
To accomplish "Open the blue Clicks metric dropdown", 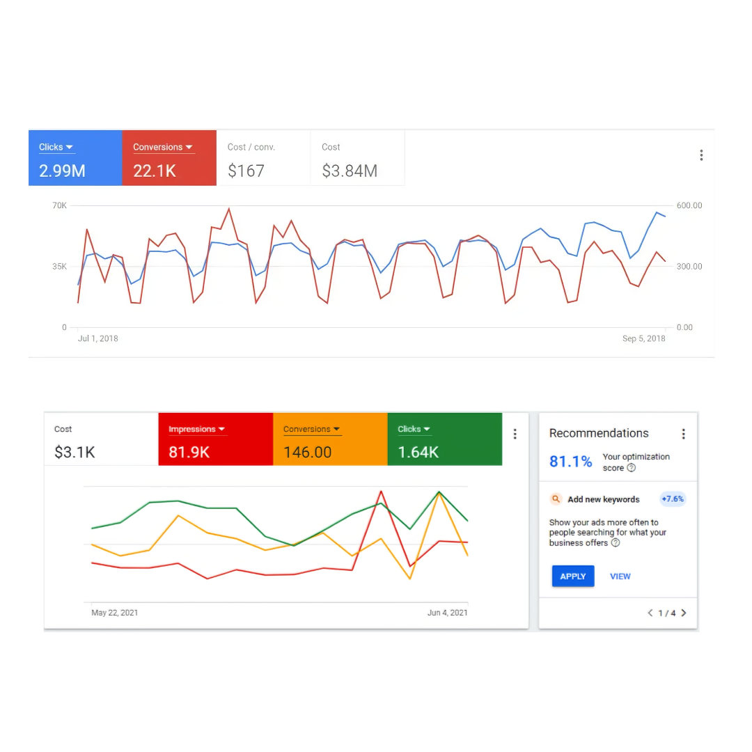I will [56, 148].
